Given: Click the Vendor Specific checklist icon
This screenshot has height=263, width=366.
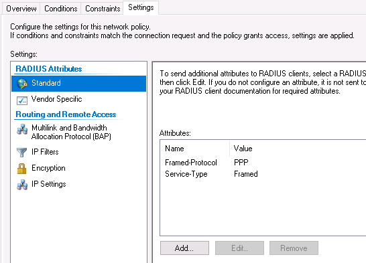Looking at the screenshot, I should click(22, 100).
